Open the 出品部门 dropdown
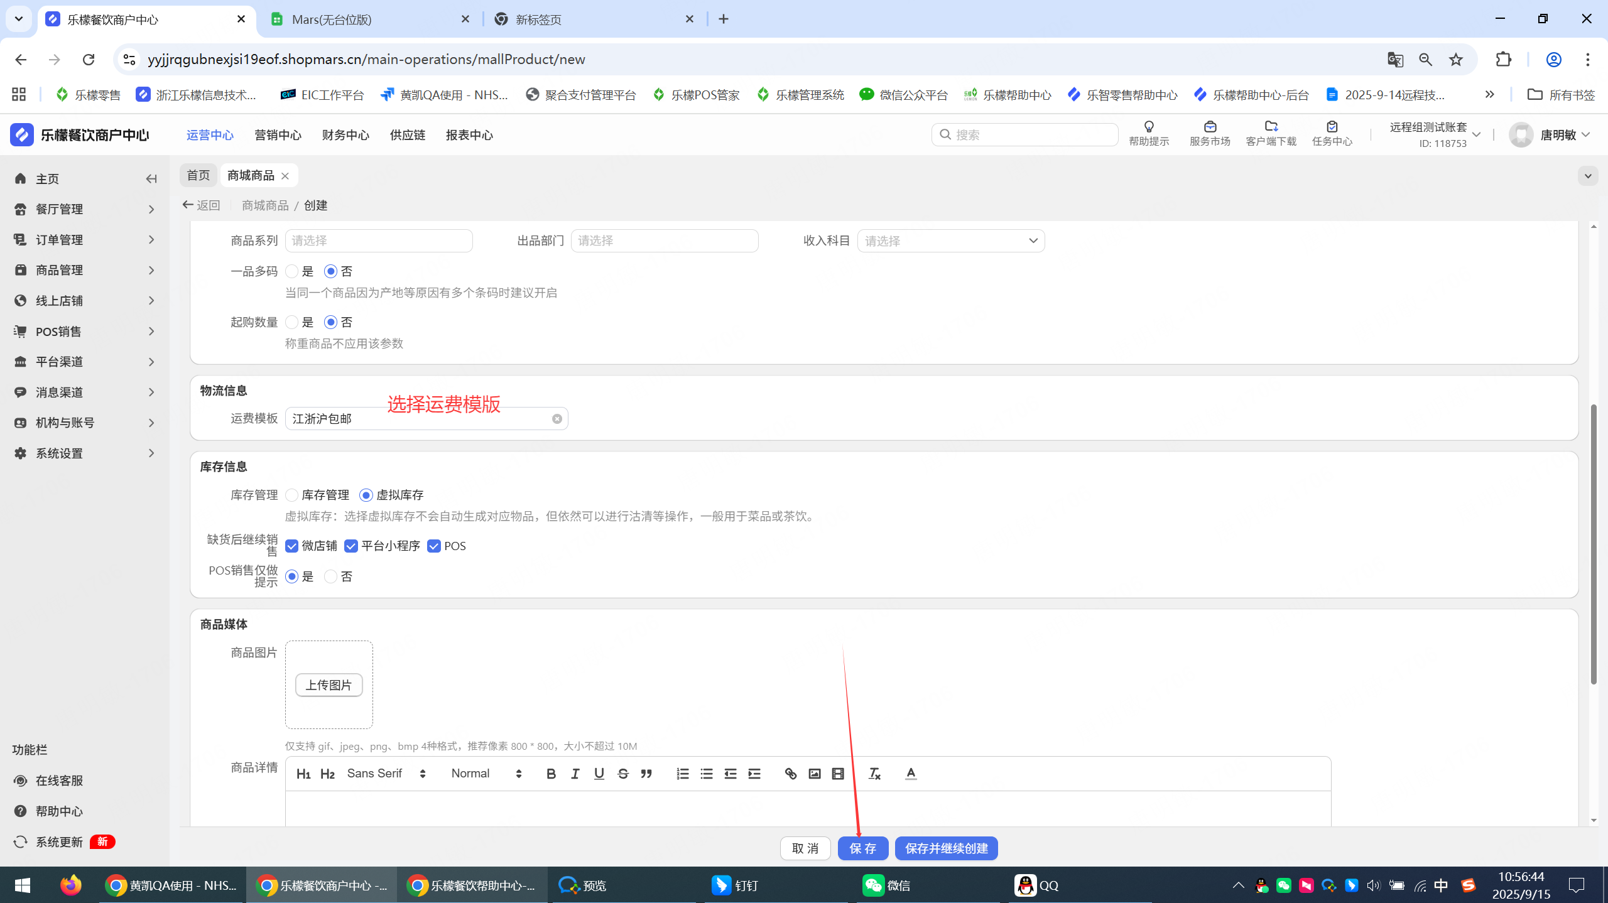This screenshot has width=1608, height=903. [x=665, y=241]
